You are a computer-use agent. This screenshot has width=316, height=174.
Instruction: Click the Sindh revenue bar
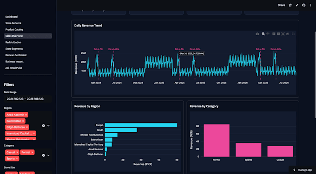121,130
